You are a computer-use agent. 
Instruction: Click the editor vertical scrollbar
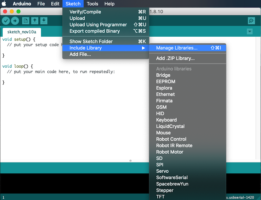coord(258,98)
